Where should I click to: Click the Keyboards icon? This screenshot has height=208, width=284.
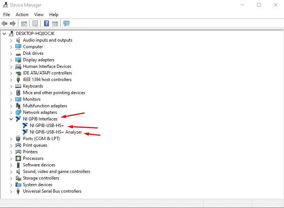pyautogui.click(x=18, y=86)
